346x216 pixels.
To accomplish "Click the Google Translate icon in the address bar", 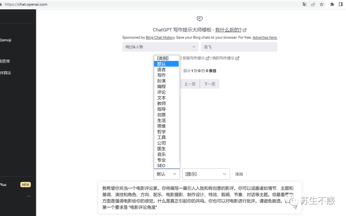I will [304, 4].
